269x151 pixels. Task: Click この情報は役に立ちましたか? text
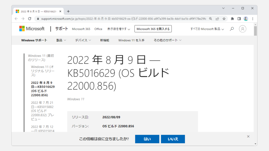pos(104,139)
